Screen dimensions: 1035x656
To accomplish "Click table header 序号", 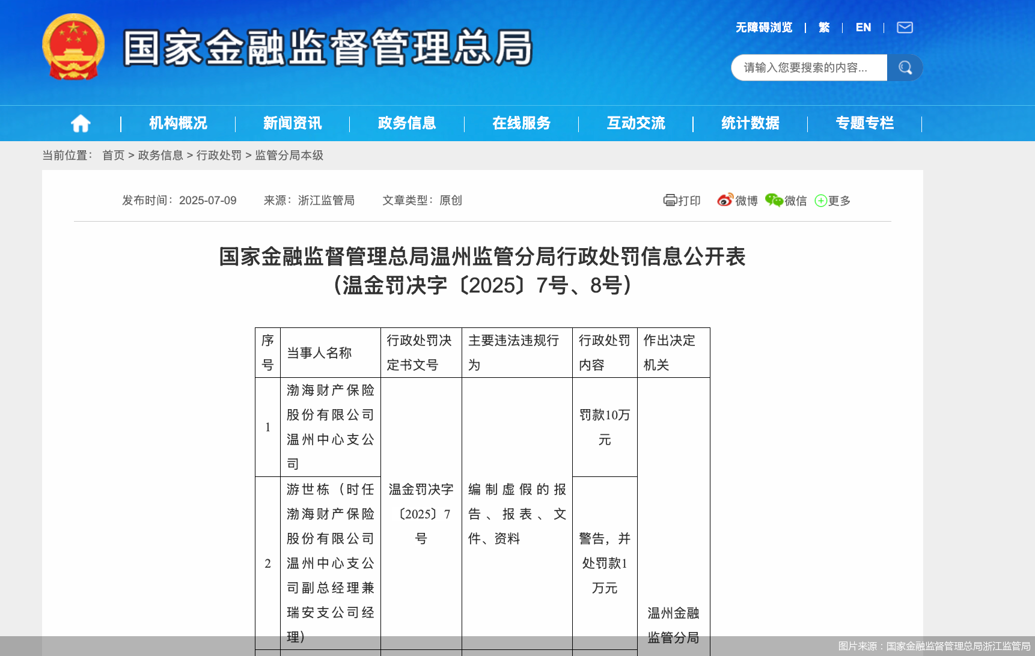I will 267,353.
